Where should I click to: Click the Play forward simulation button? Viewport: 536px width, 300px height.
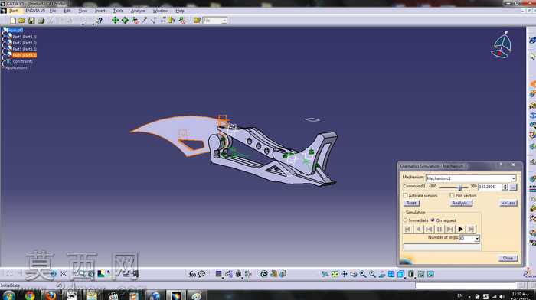[x=460, y=229]
